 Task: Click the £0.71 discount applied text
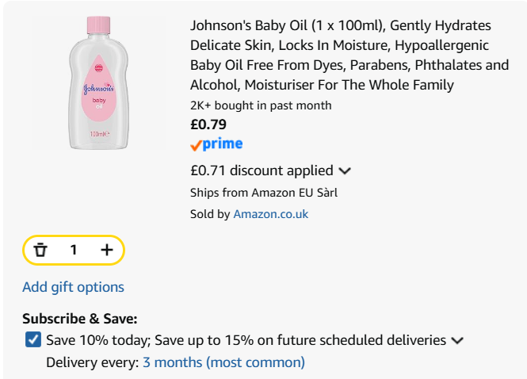262,170
